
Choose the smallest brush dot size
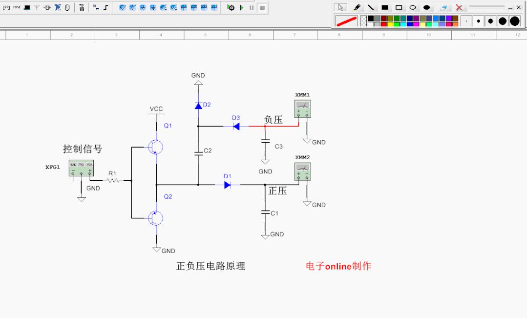[466, 21]
